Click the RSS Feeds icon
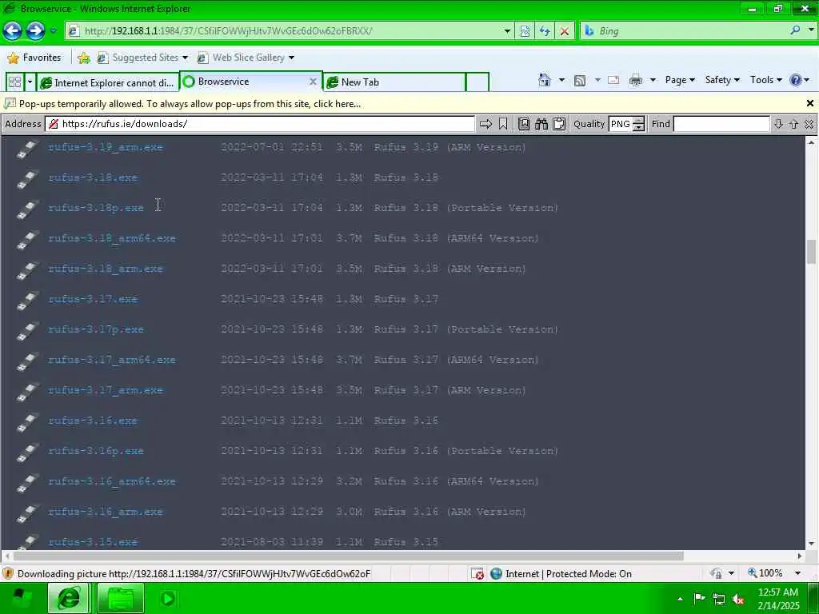This screenshot has width=819, height=614. [580, 80]
